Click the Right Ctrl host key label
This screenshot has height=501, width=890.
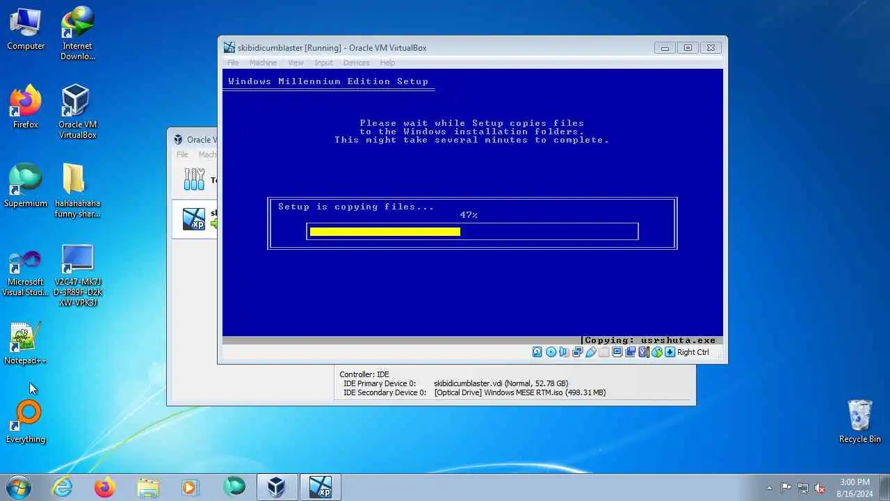tap(693, 352)
